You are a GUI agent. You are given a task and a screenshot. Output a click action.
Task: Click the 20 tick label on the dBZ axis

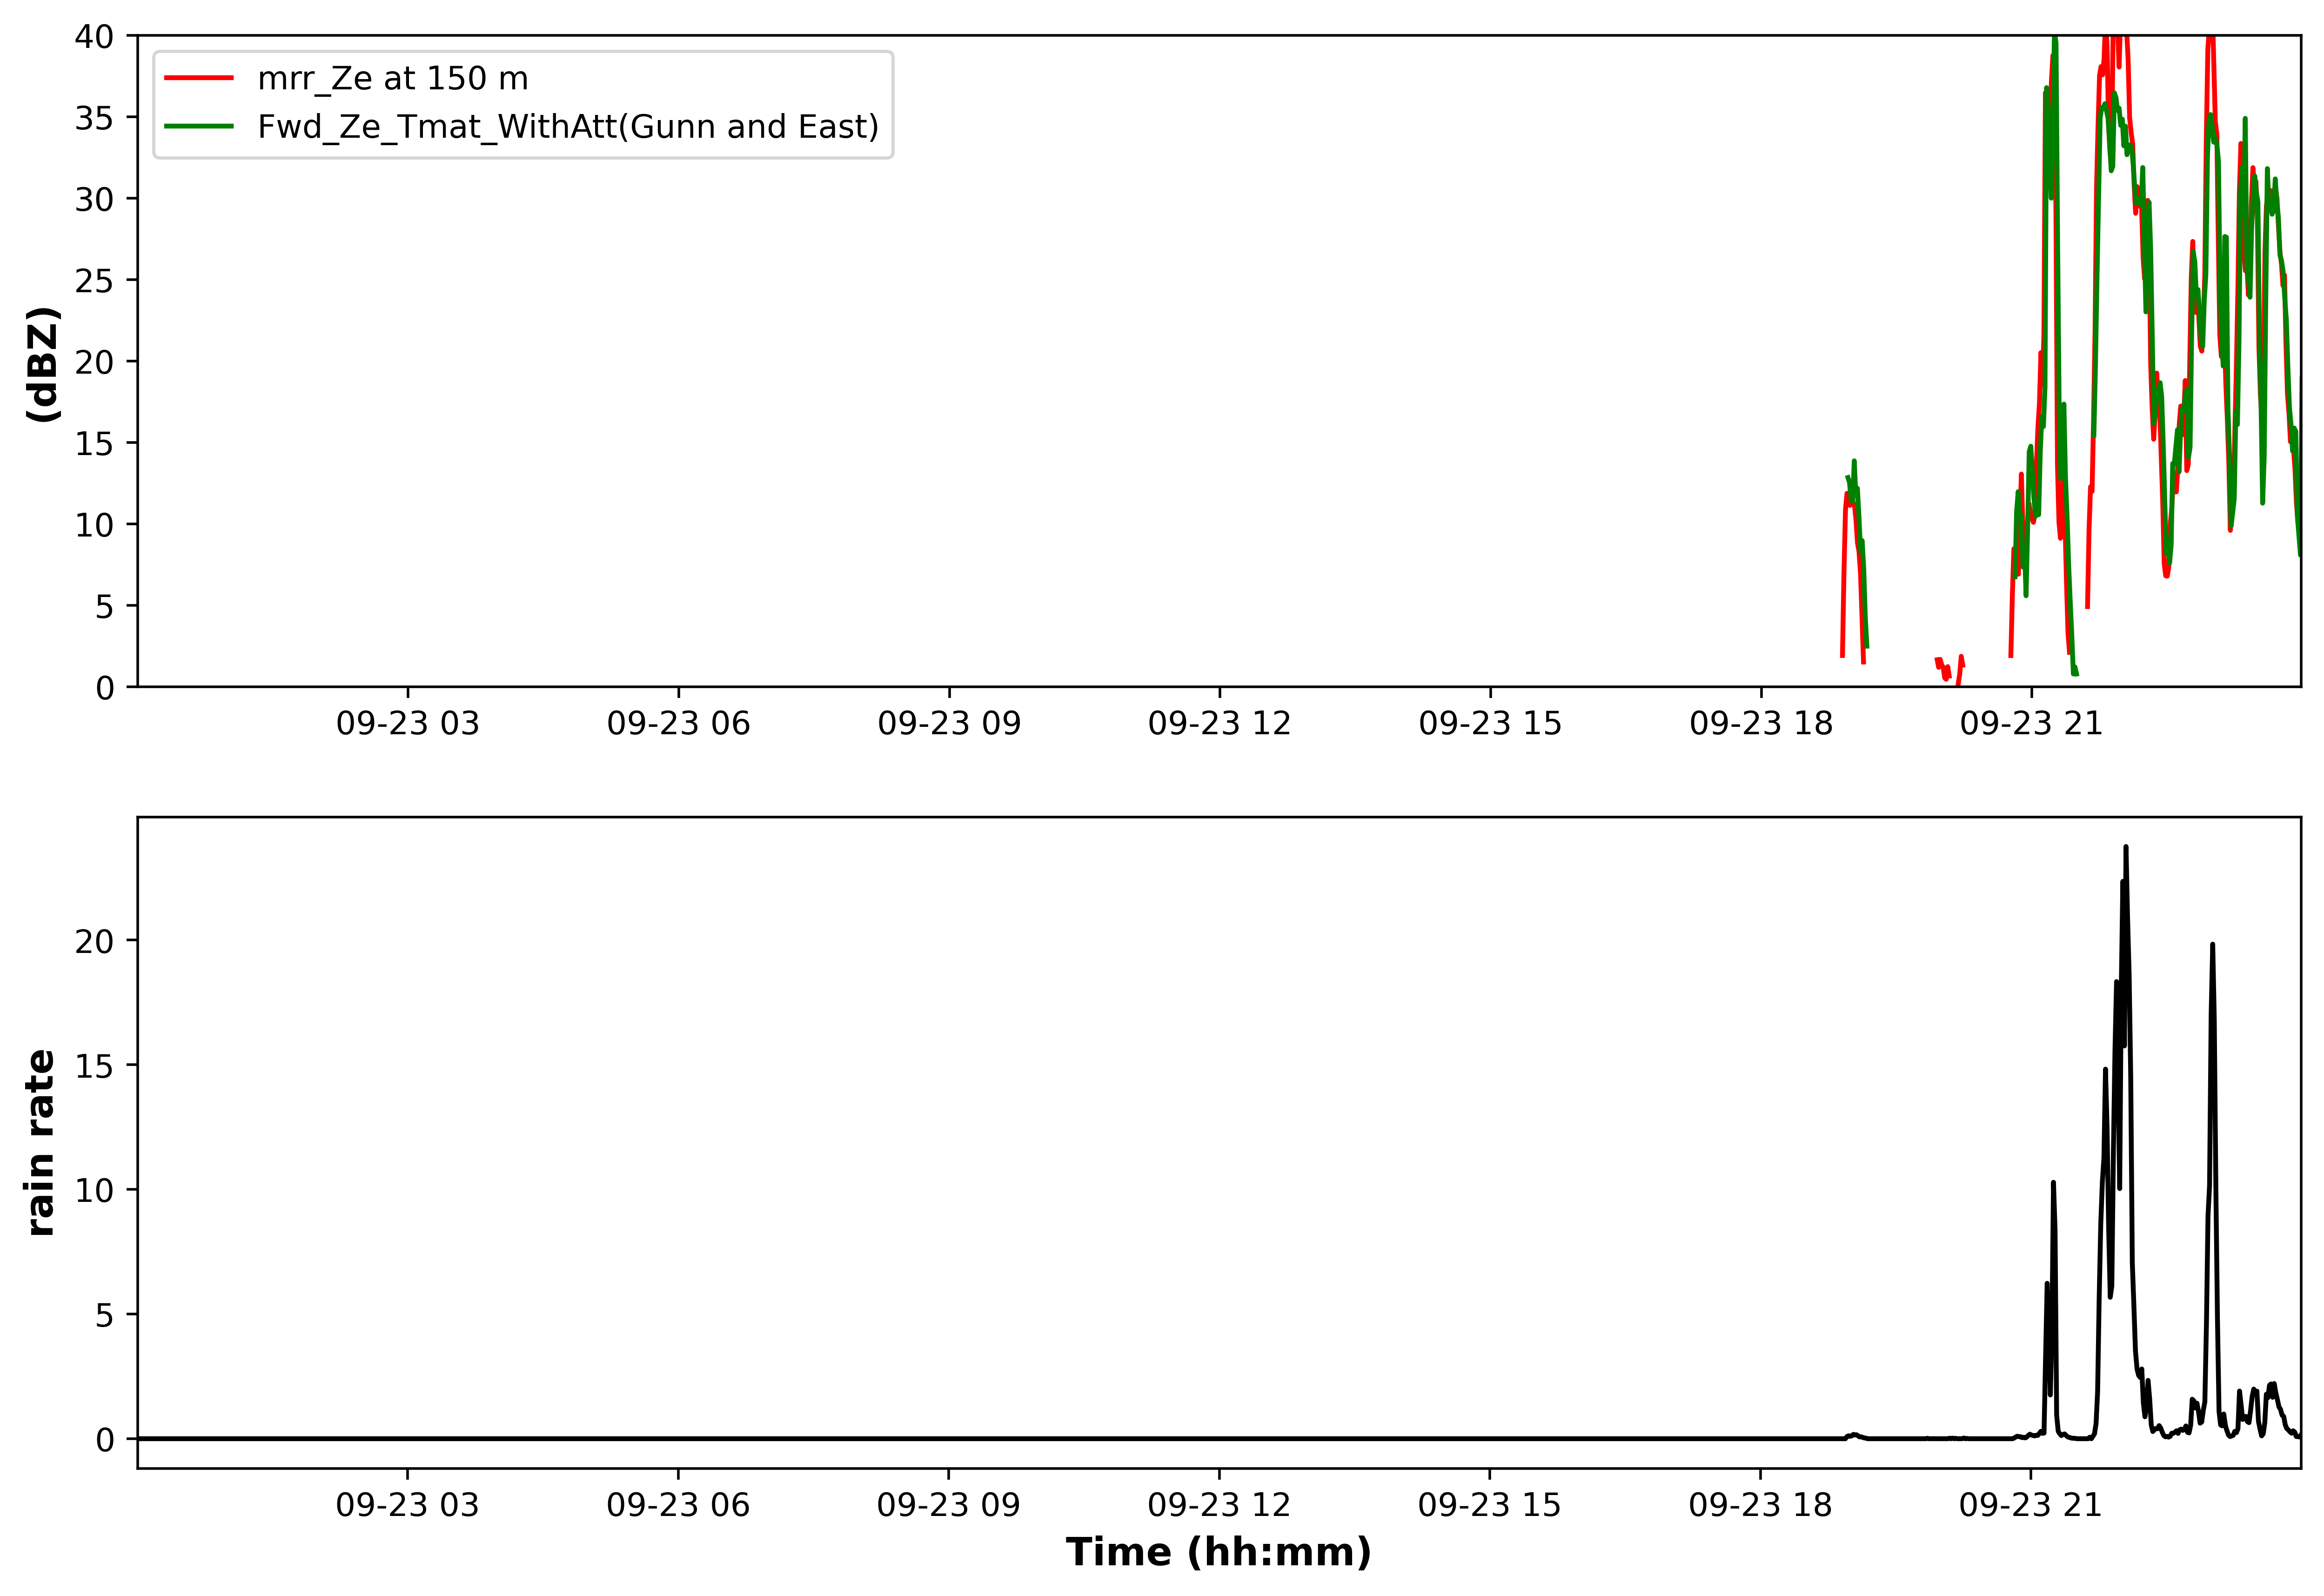pos(94,362)
